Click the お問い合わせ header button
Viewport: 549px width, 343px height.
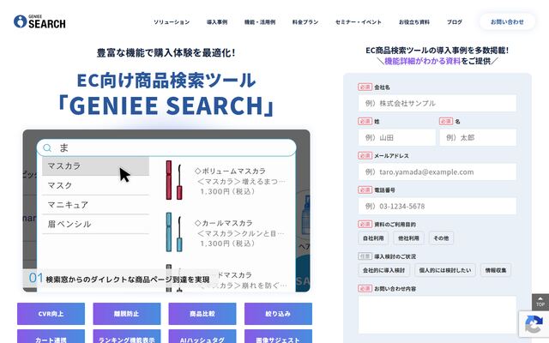coord(507,21)
